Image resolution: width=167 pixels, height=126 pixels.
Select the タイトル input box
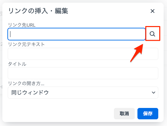click(x=83, y=73)
